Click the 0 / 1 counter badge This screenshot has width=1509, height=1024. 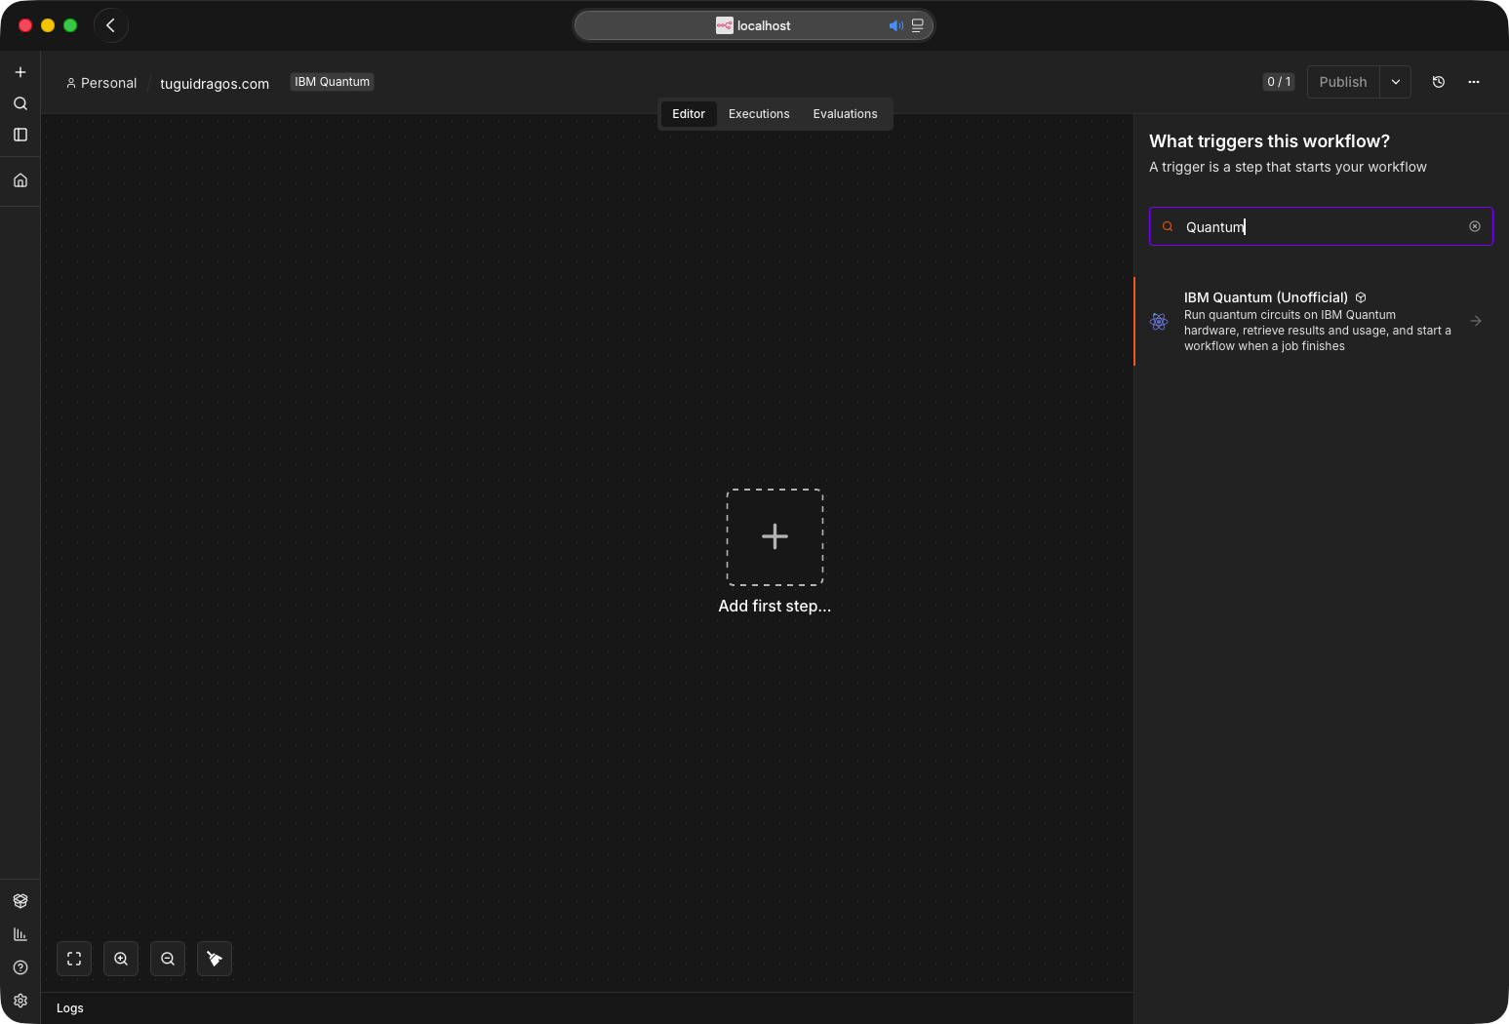pyautogui.click(x=1279, y=82)
